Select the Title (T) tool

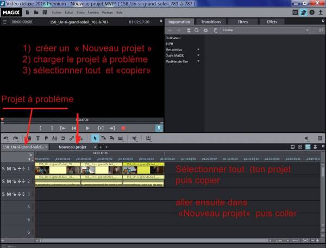38,139
